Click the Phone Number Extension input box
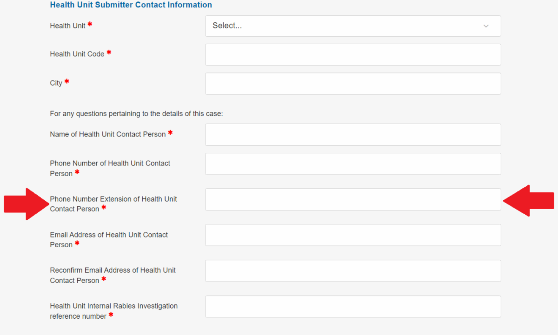The width and height of the screenshot is (558, 335). [x=353, y=199]
